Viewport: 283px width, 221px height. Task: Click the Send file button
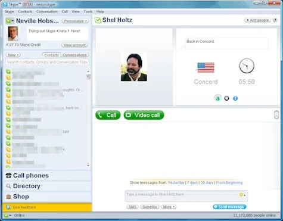coord(150,207)
